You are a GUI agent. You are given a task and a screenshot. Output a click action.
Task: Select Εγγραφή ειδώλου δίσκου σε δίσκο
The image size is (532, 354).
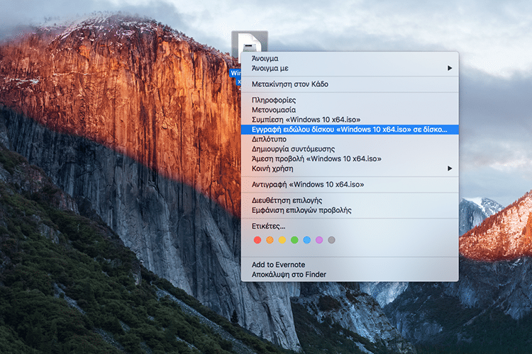(x=350, y=130)
